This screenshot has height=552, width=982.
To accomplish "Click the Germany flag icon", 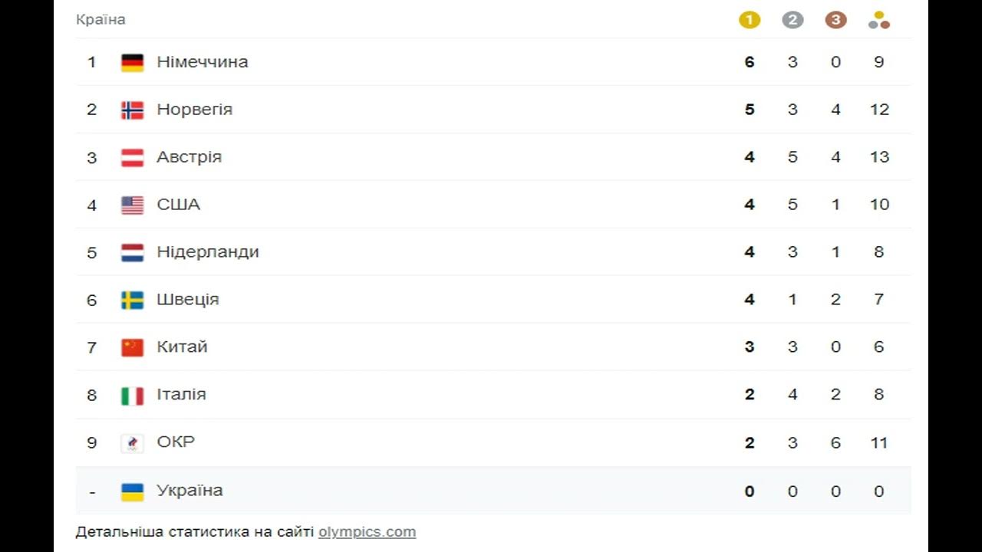I will click(133, 62).
